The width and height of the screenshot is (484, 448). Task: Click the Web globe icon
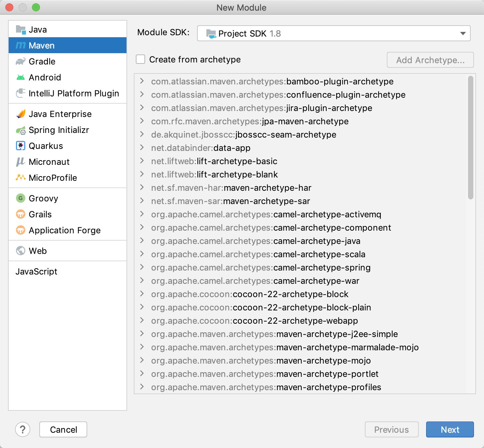point(21,251)
